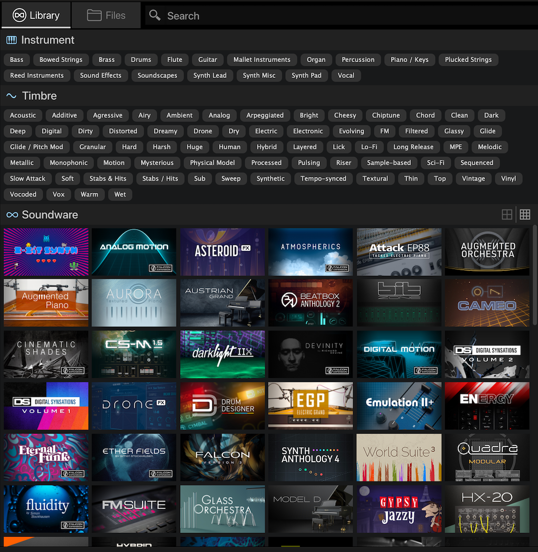The height and width of the screenshot is (552, 538).
Task: Open the Eternal Funk soundware
Action: click(46, 457)
